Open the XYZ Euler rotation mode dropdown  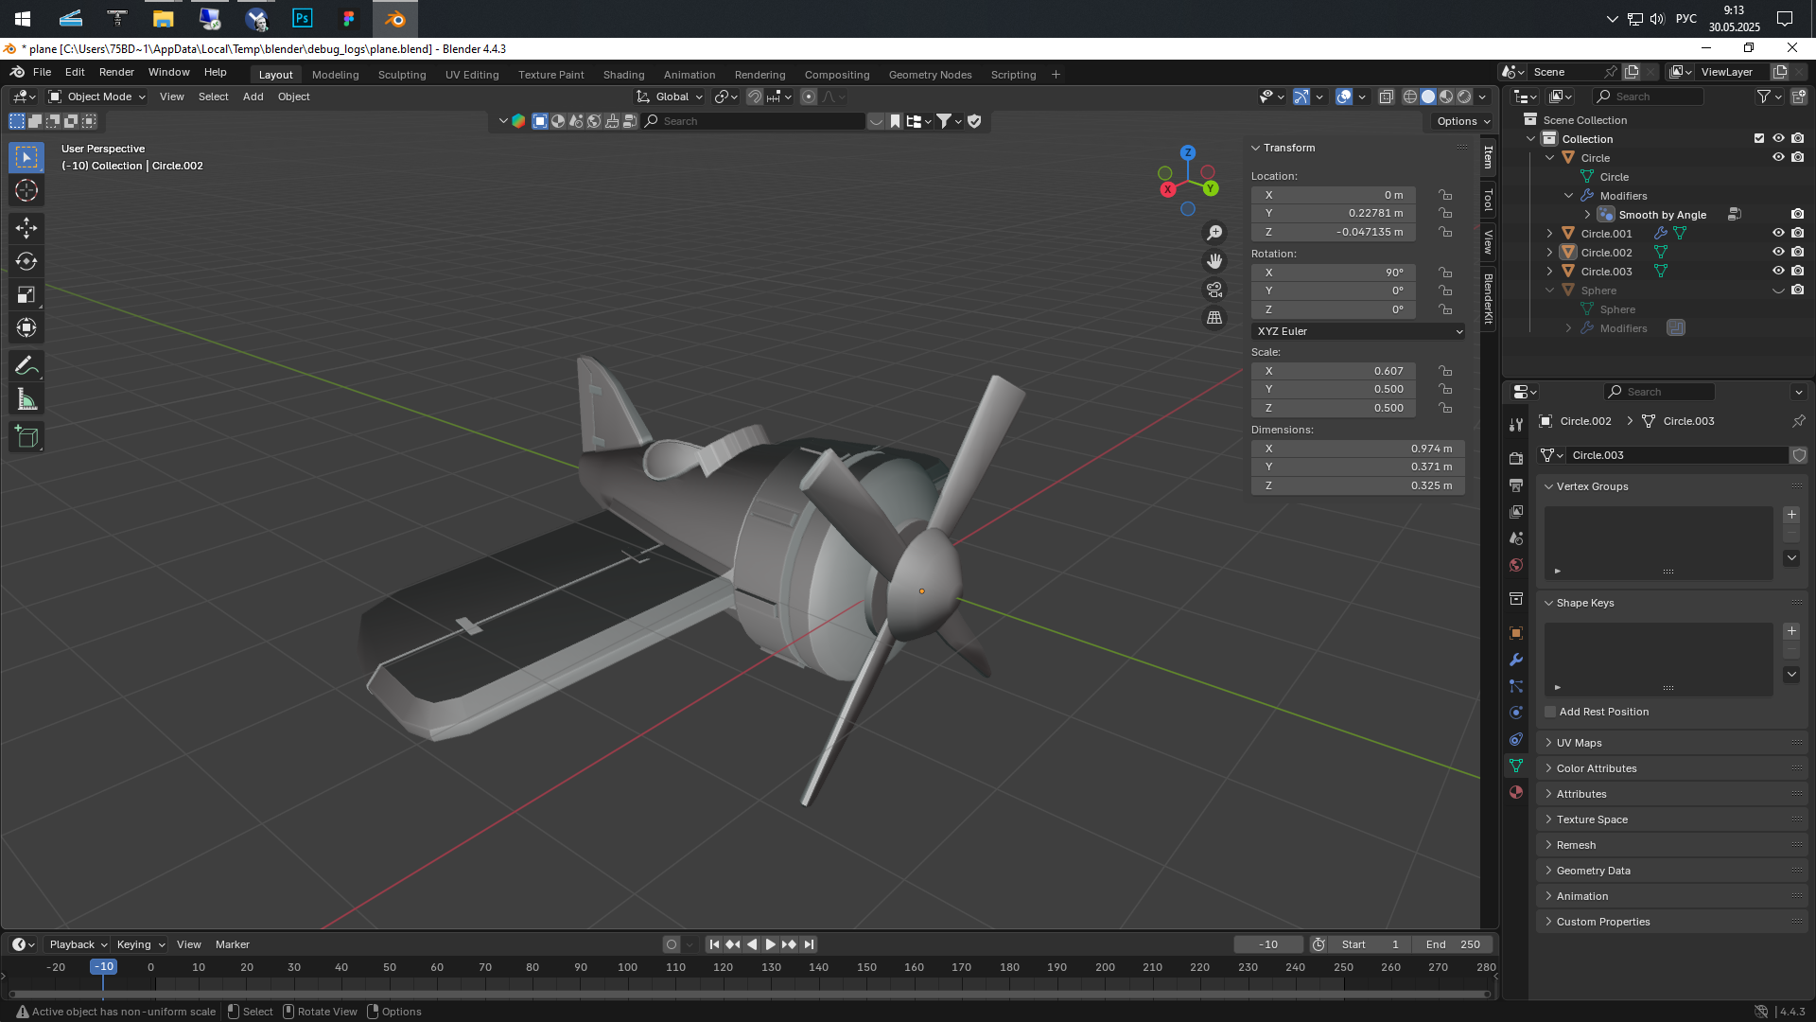[x=1358, y=331]
